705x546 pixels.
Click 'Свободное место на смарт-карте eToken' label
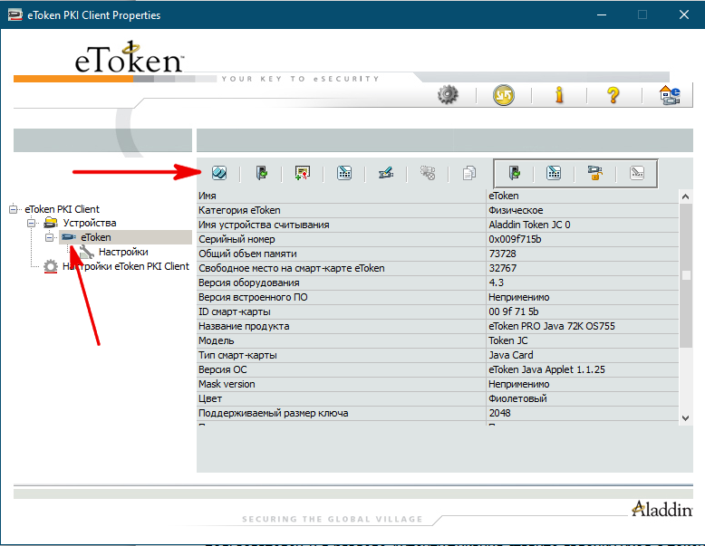point(292,268)
